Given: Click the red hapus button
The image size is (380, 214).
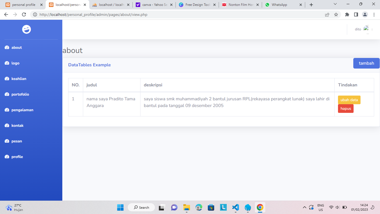Looking at the screenshot, I should 346,109.
